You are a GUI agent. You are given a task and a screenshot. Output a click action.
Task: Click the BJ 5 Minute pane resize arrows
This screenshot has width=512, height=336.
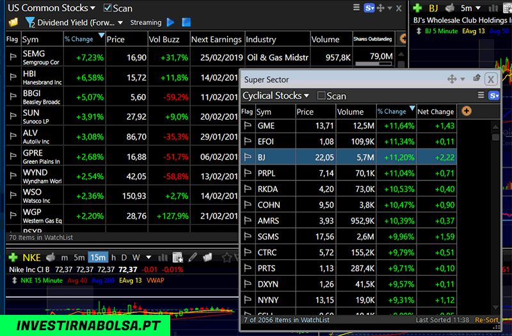pos(419,31)
